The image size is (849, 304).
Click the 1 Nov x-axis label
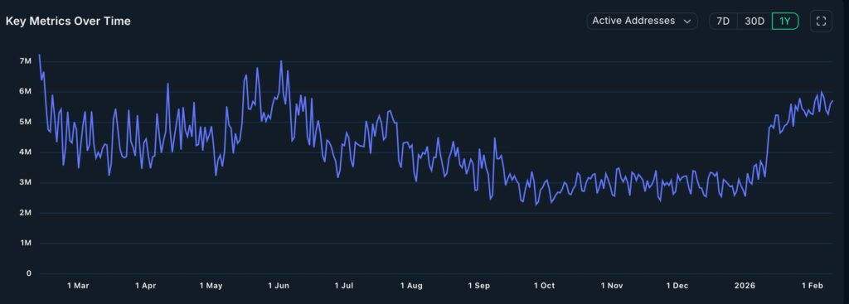(x=613, y=286)
